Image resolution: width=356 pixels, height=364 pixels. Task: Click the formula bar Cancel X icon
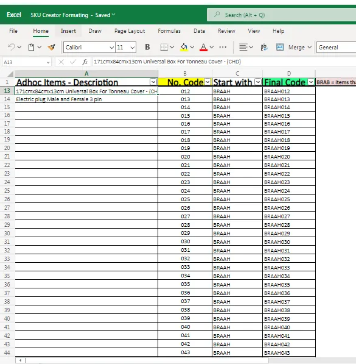pos(61,62)
